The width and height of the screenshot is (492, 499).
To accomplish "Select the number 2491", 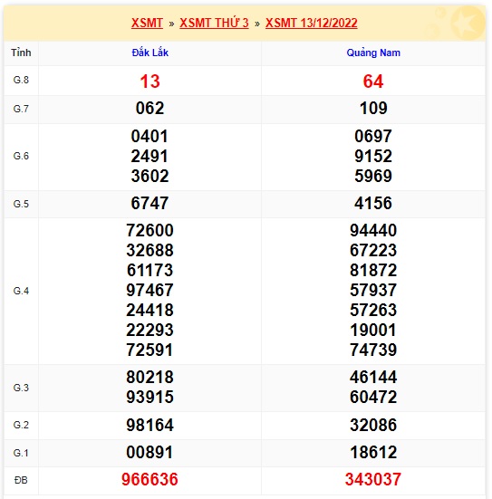I will coord(150,157).
